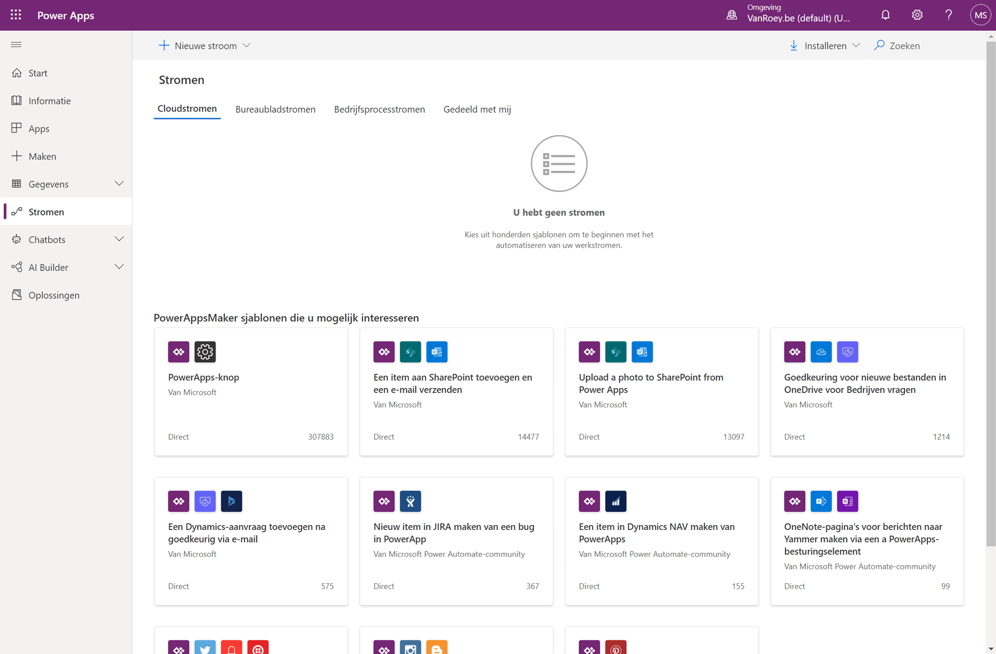Open the app launcher waffle icon
996x654 pixels.
point(16,15)
